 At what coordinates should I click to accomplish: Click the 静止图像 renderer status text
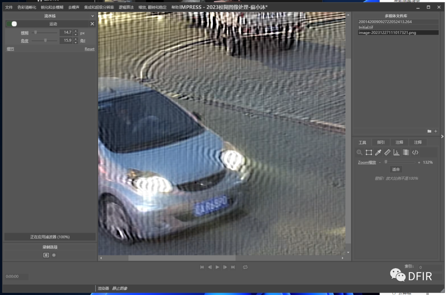120,288
